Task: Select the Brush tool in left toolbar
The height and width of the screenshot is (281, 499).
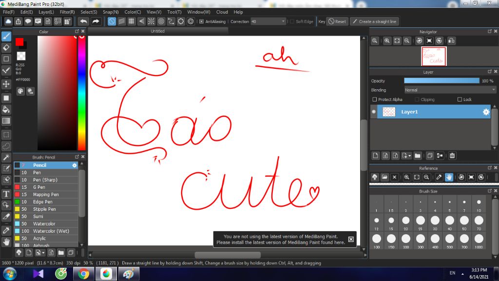Action: coord(6,36)
